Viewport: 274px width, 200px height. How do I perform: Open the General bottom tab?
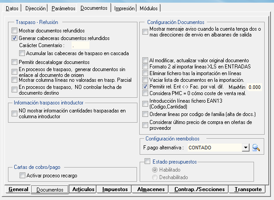pos(18,189)
